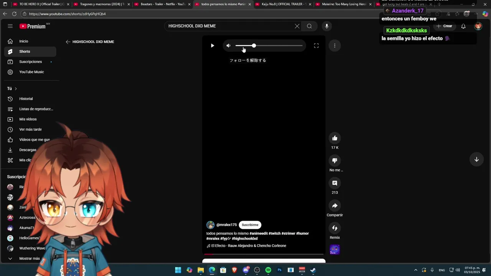Mute the Short with speaker icon
The image size is (491, 276).
(x=229, y=46)
